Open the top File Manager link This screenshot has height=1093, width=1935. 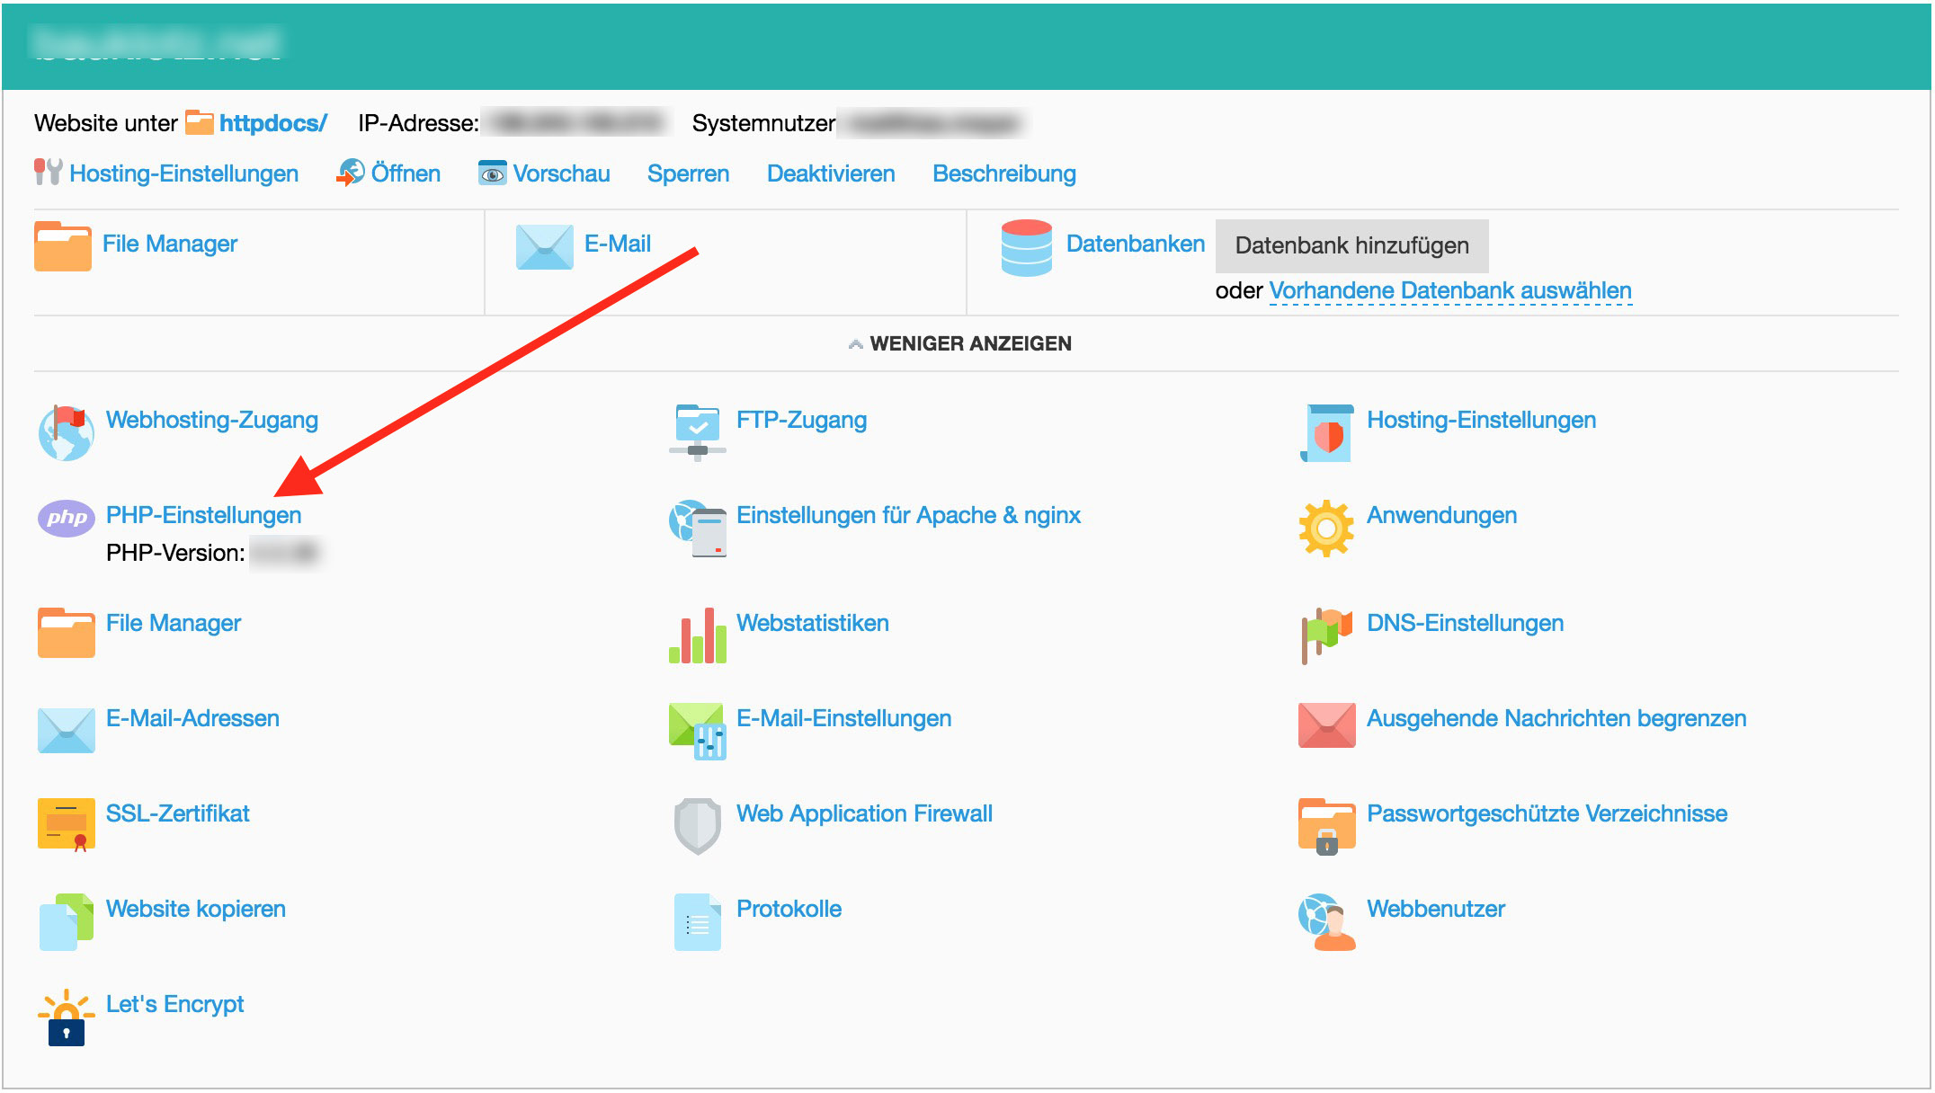point(170,244)
